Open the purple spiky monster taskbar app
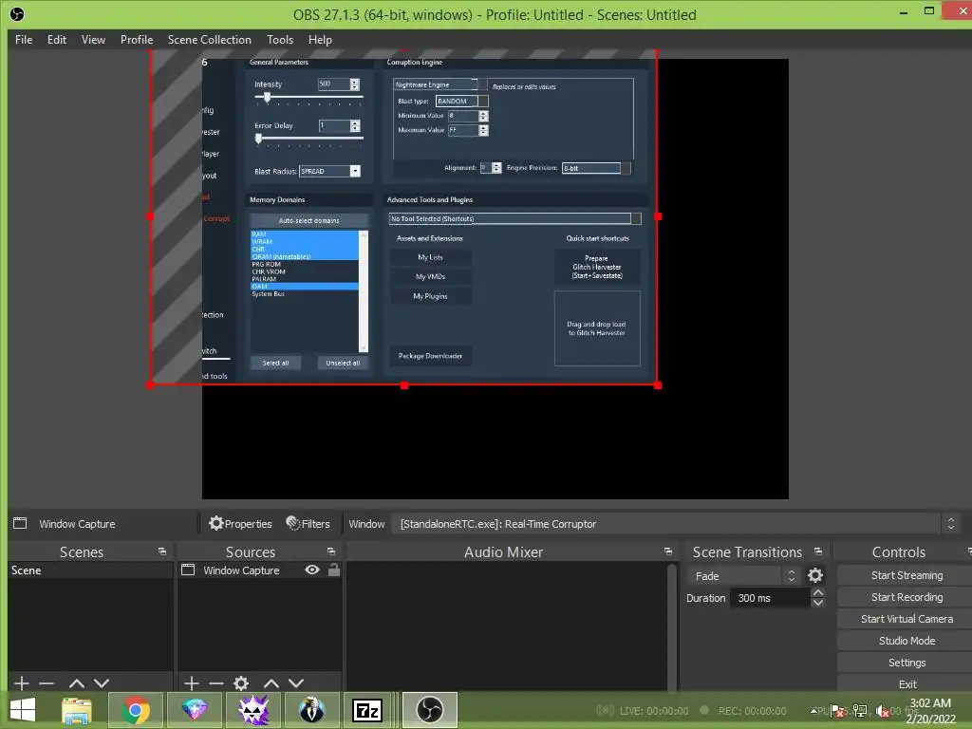The width and height of the screenshot is (972, 729). 253,710
